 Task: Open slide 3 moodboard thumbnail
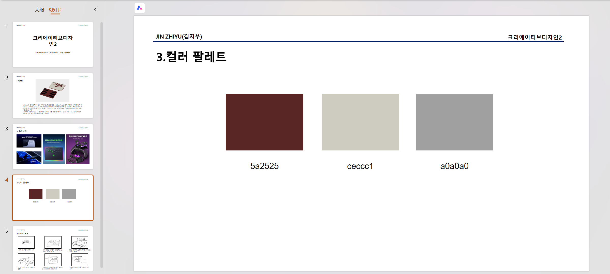pos(53,146)
